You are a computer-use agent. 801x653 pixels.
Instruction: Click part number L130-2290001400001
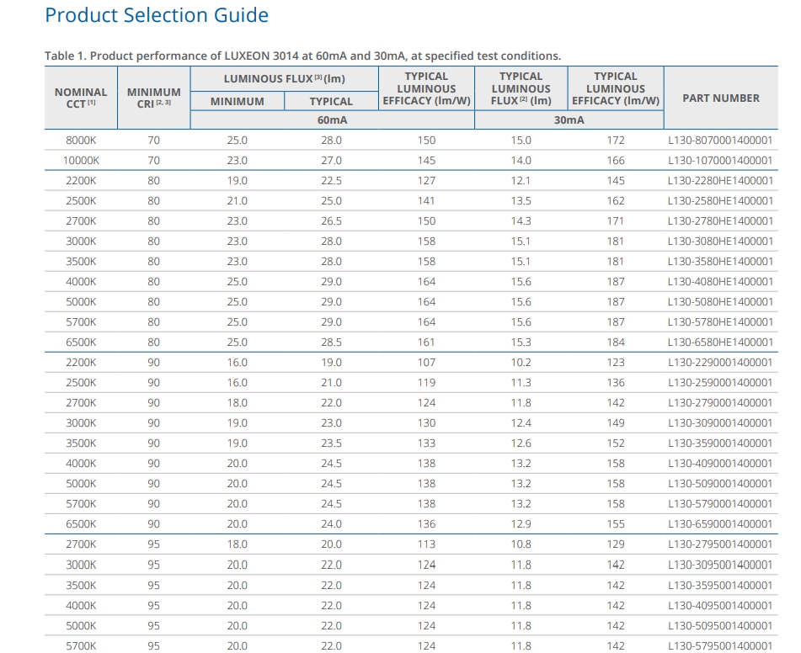[720, 363]
